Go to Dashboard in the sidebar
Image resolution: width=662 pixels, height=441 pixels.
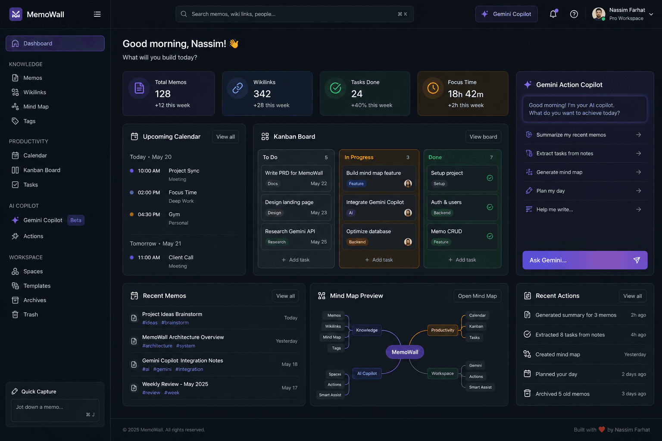point(55,43)
